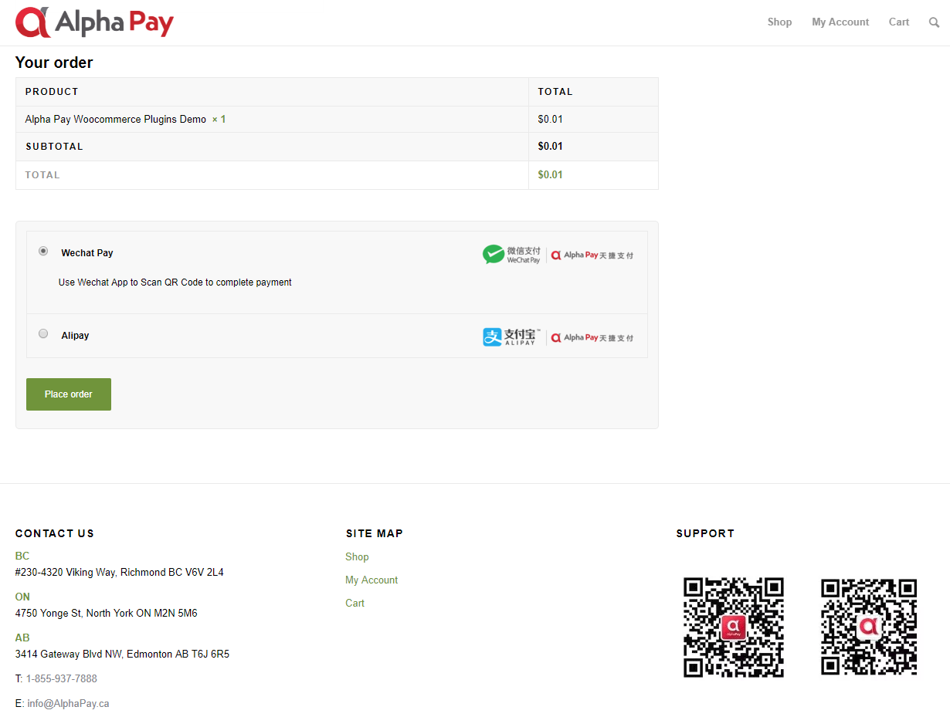This screenshot has height=717, width=950.
Task: Click the Your order heading
Action: point(54,63)
